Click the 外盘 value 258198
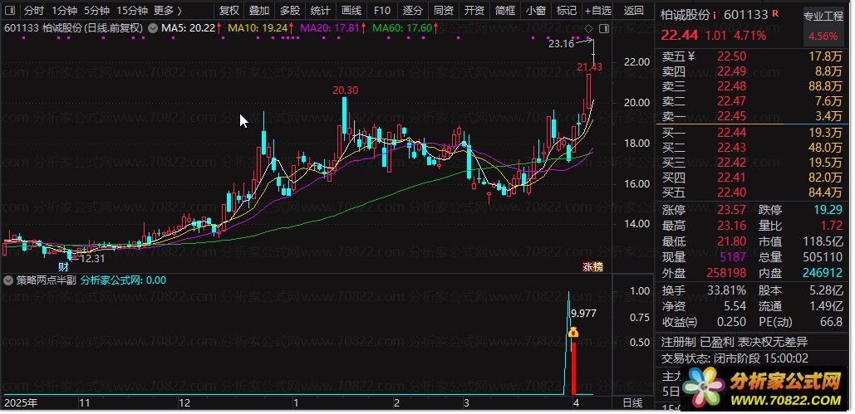Image resolution: width=855 pixels, height=414 pixels. [728, 273]
